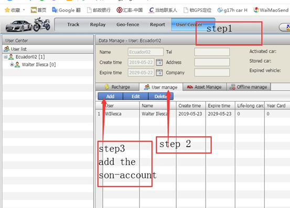
Task: Click the favorites star bookmark icon
Action: (x=7, y=10)
